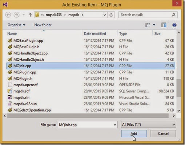Open the recent locations dropdown arrow
Screen dimensions: 185x145
tap(24, 15)
